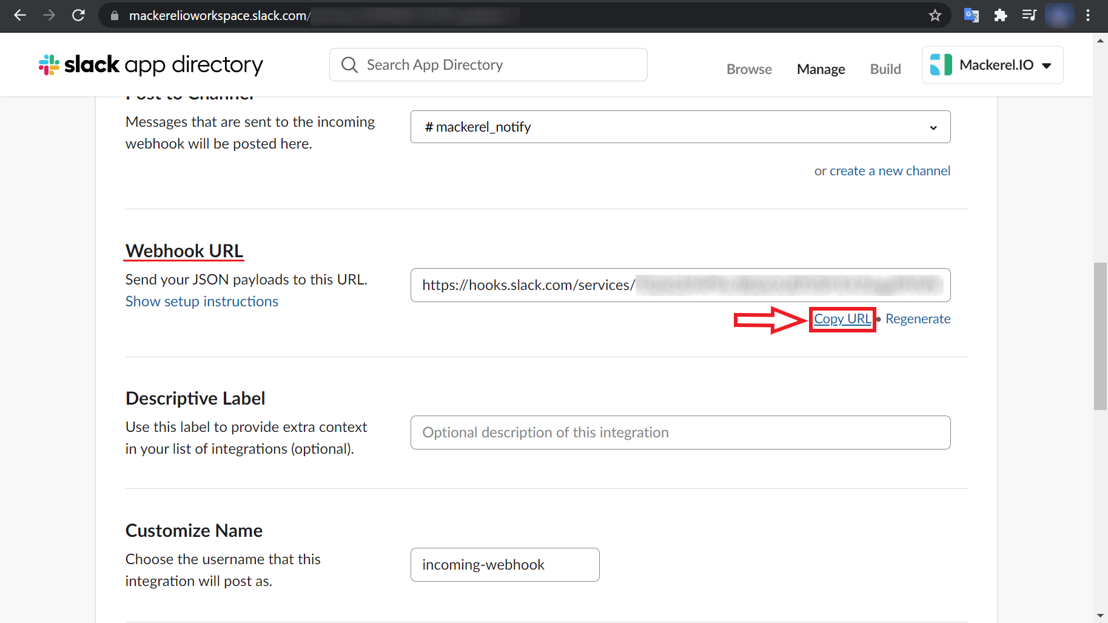Click the Regenerate link for the webhook
The height and width of the screenshot is (623, 1108).
tap(918, 318)
